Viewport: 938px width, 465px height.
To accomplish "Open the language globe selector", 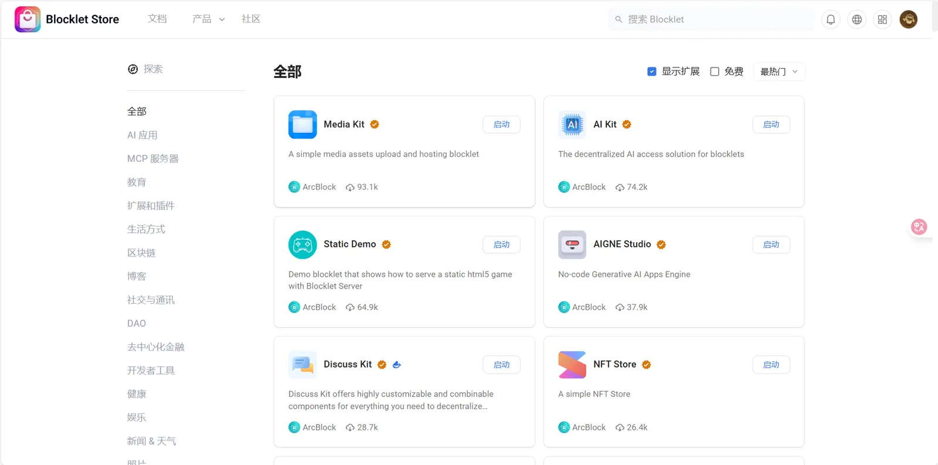I will 857,19.
